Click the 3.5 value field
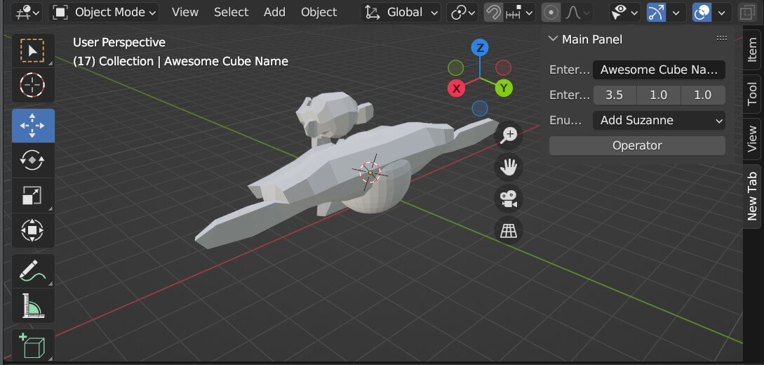The width and height of the screenshot is (764, 365). (615, 95)
